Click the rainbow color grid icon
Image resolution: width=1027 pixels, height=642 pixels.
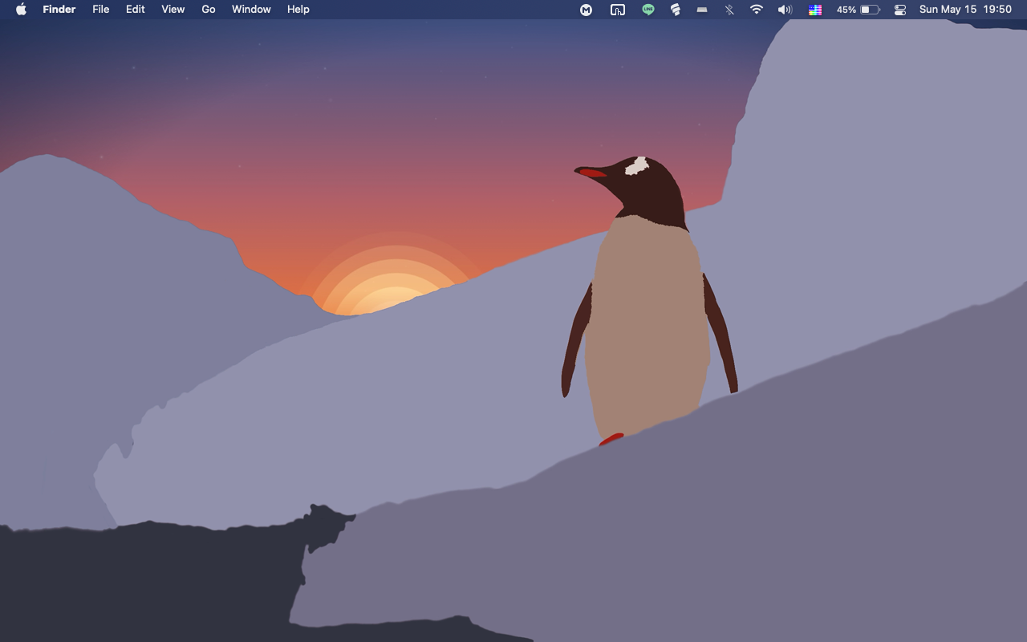click(814, 10)
